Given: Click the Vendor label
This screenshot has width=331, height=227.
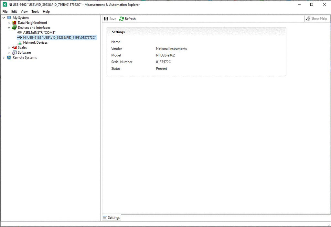Looking at the screenshot, I should [116, 49].
